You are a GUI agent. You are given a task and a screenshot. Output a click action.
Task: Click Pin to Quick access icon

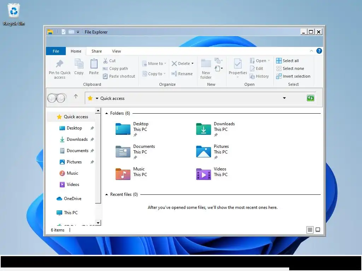(59, 64)
